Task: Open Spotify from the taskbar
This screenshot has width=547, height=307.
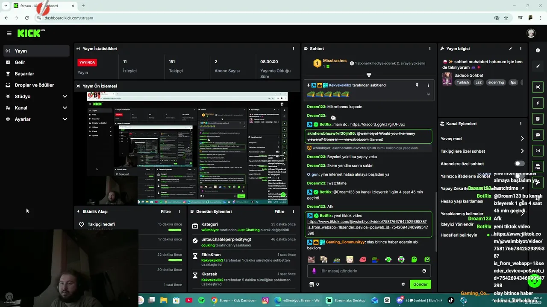Action: (201, 300)
